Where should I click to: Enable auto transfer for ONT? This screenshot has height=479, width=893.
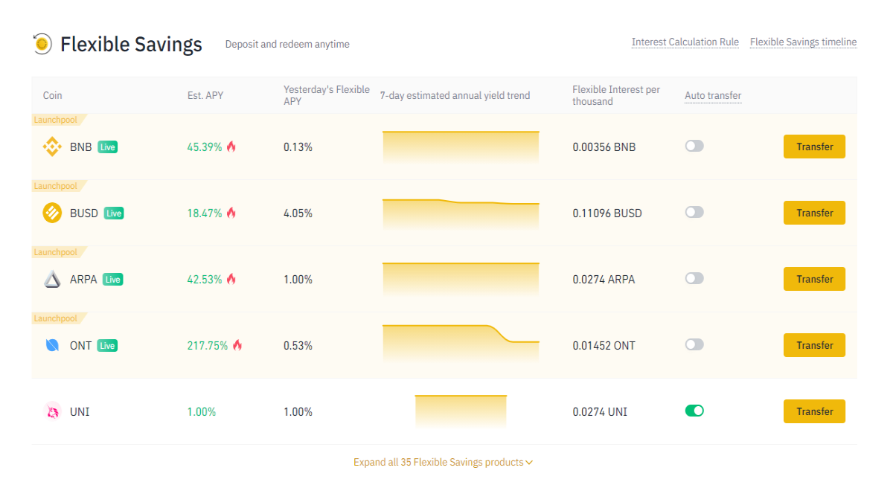(694, 344)
